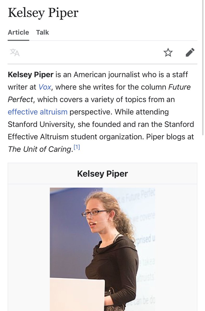Click the star icon to watch page
205x311 pixels.
168,53
